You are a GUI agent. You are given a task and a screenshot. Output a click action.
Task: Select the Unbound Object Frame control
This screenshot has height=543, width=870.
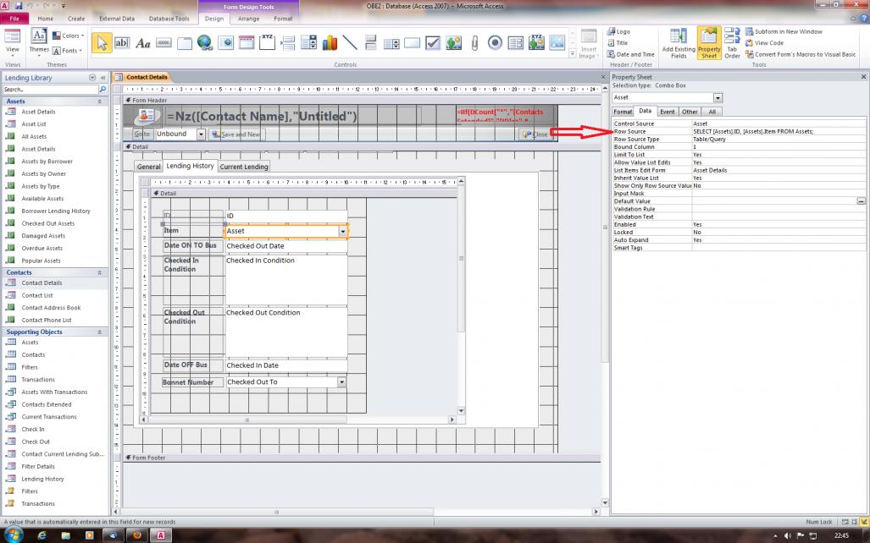(454, 42)
